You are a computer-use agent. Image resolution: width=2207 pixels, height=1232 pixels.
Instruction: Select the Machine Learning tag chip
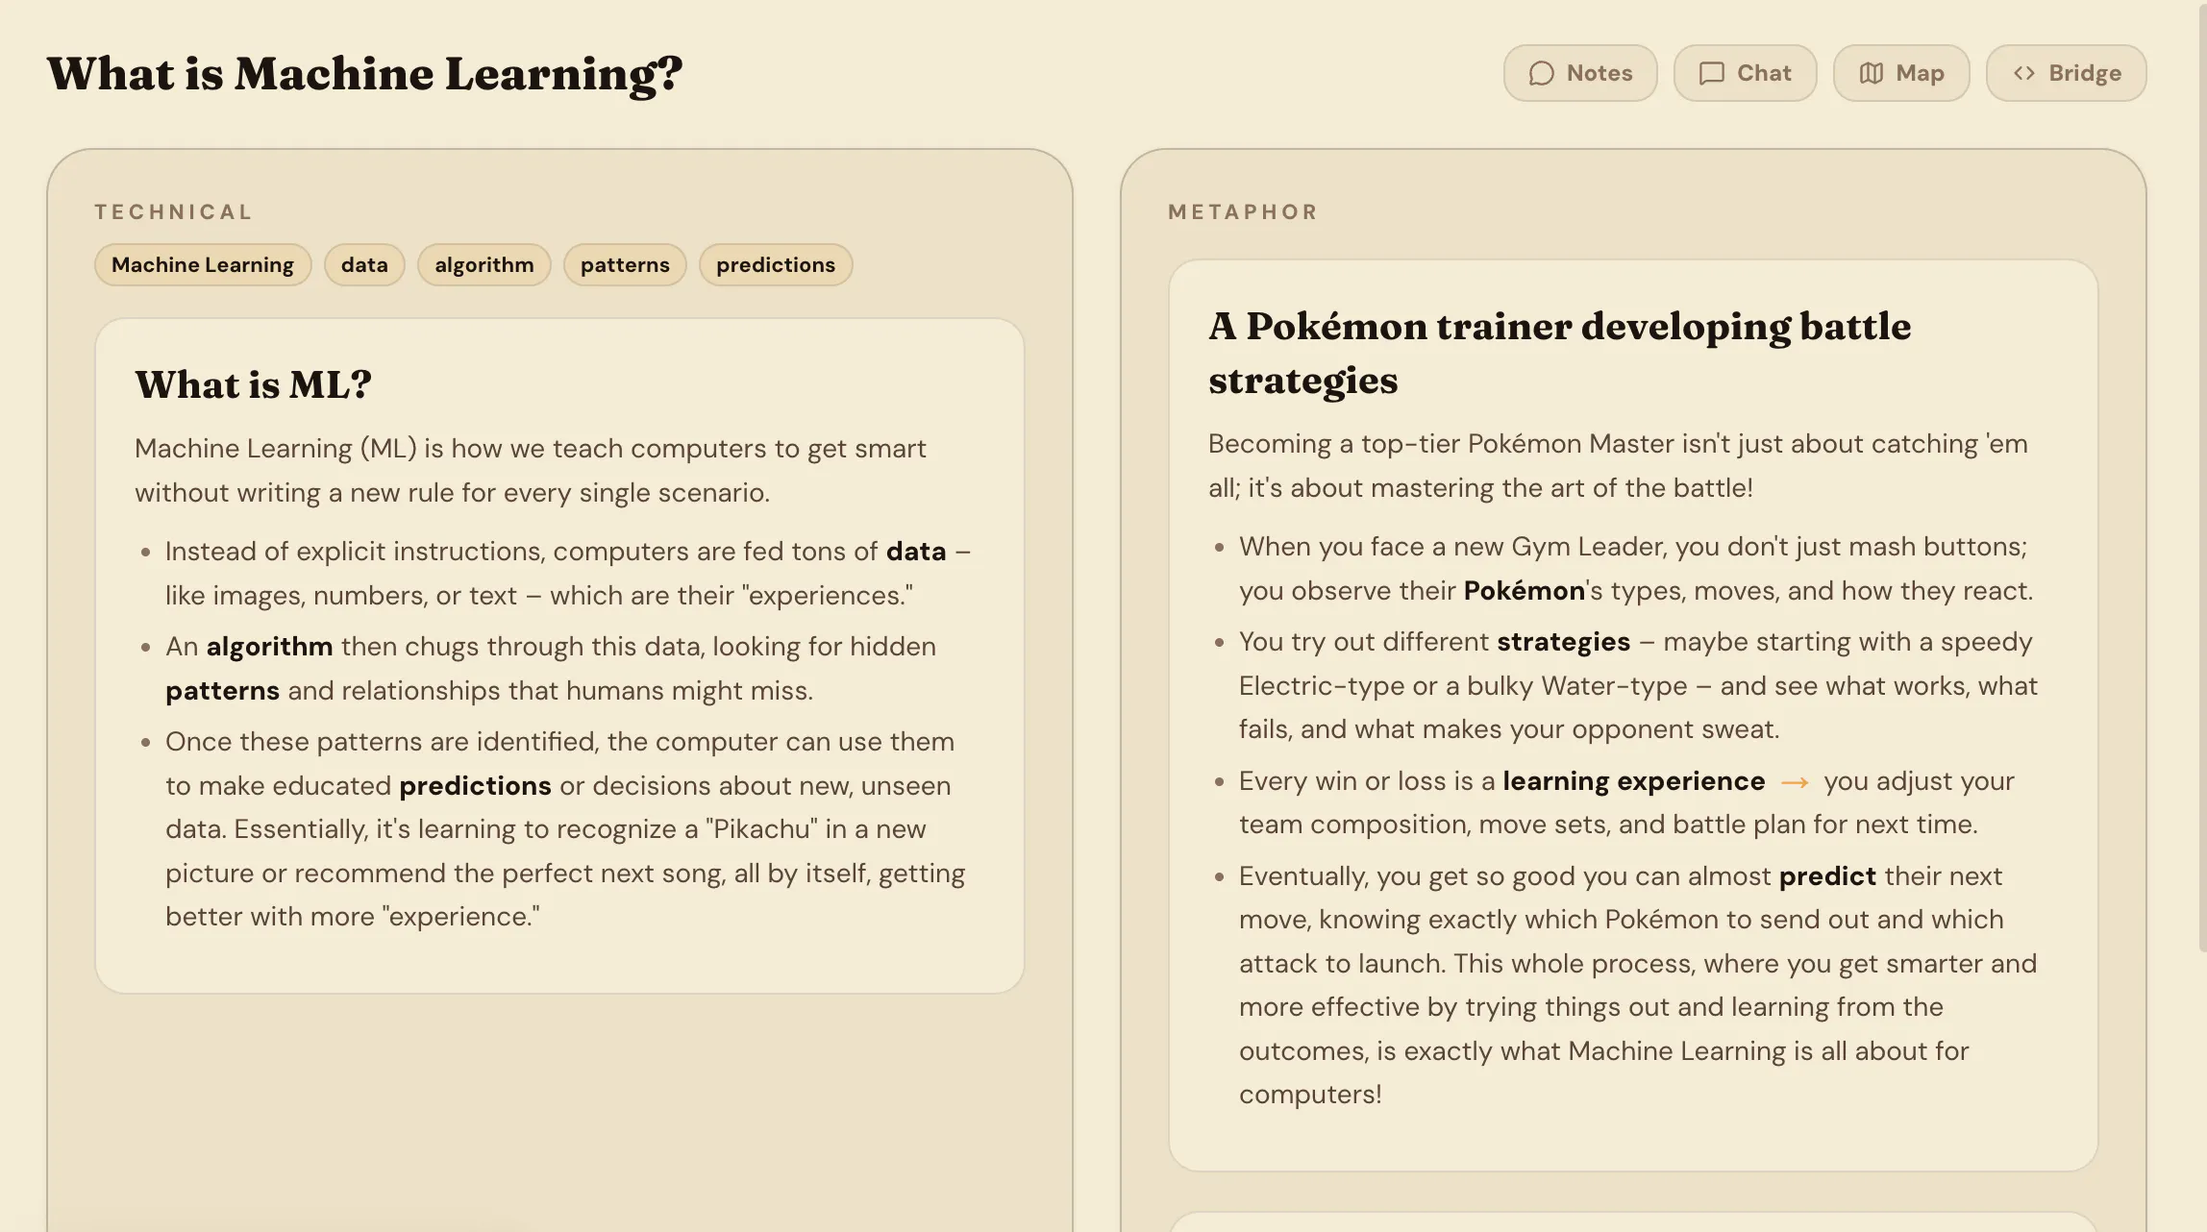click(203, 264)
